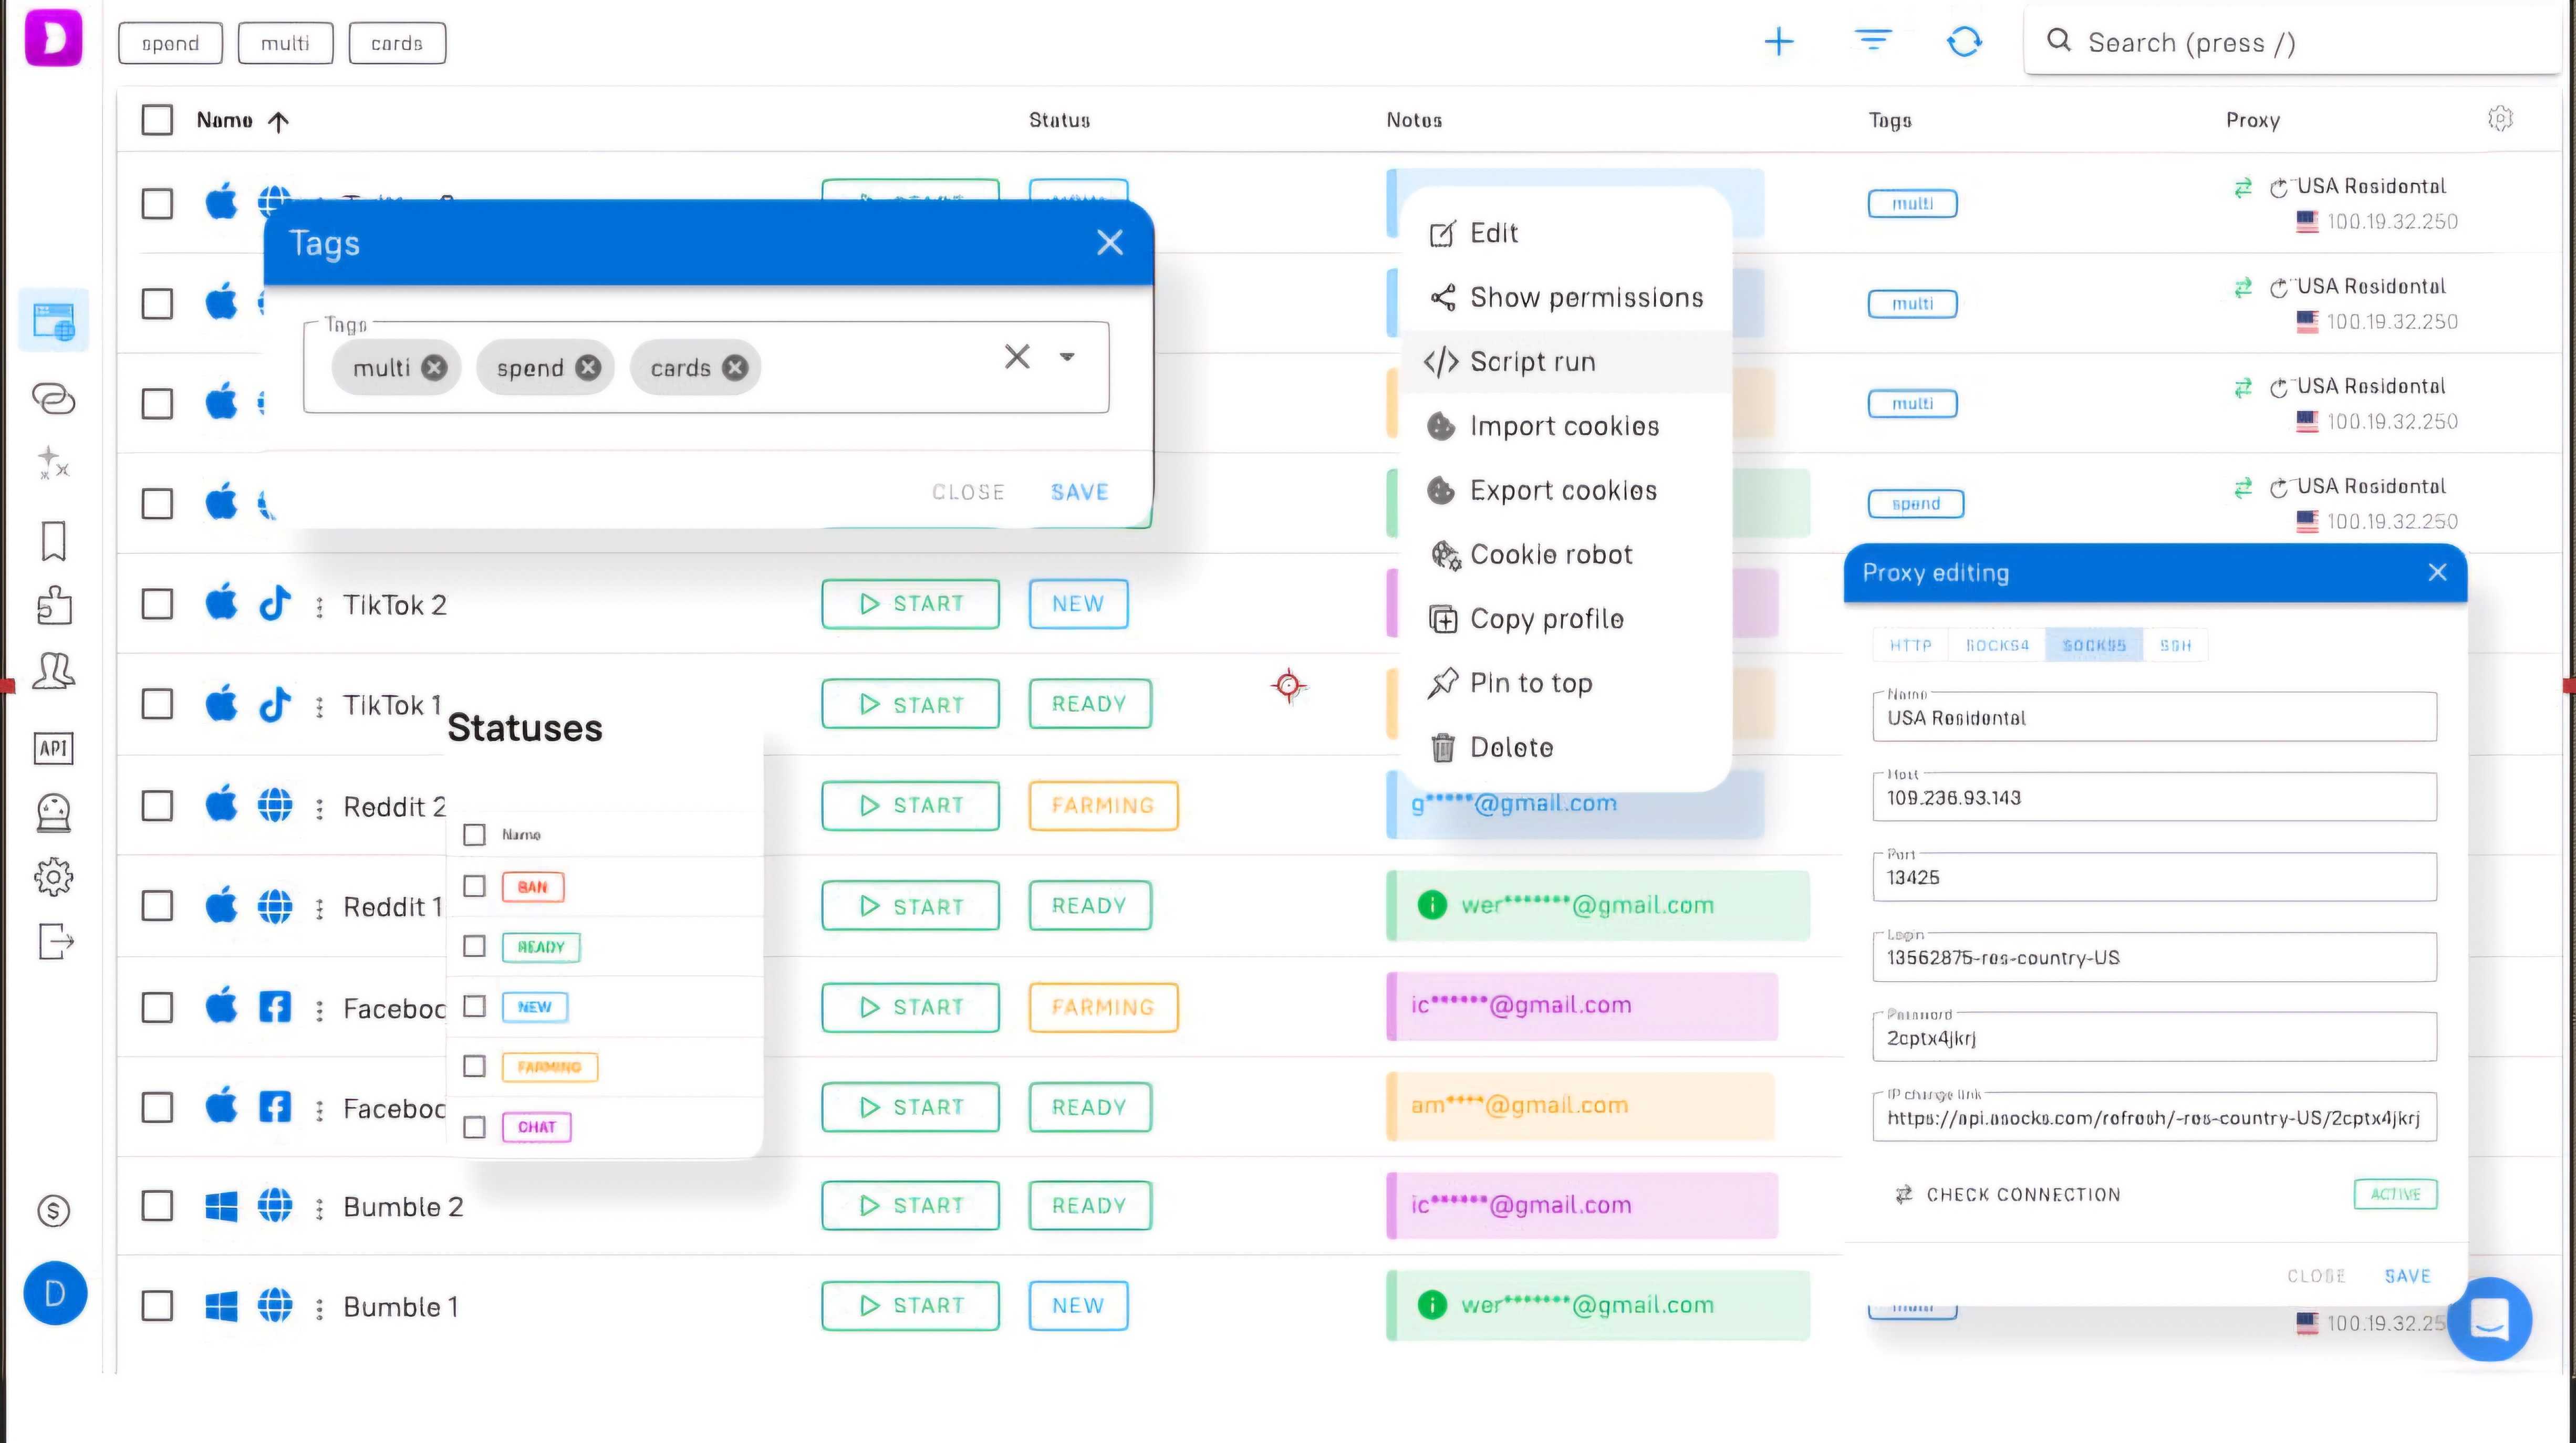Click SAVE in the Tags dialog
Screen dimensions: 2576x1443
pos(1079,492)
